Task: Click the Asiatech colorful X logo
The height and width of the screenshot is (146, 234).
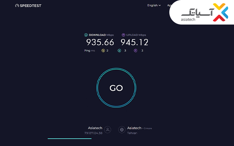Action: coord(221,12)
